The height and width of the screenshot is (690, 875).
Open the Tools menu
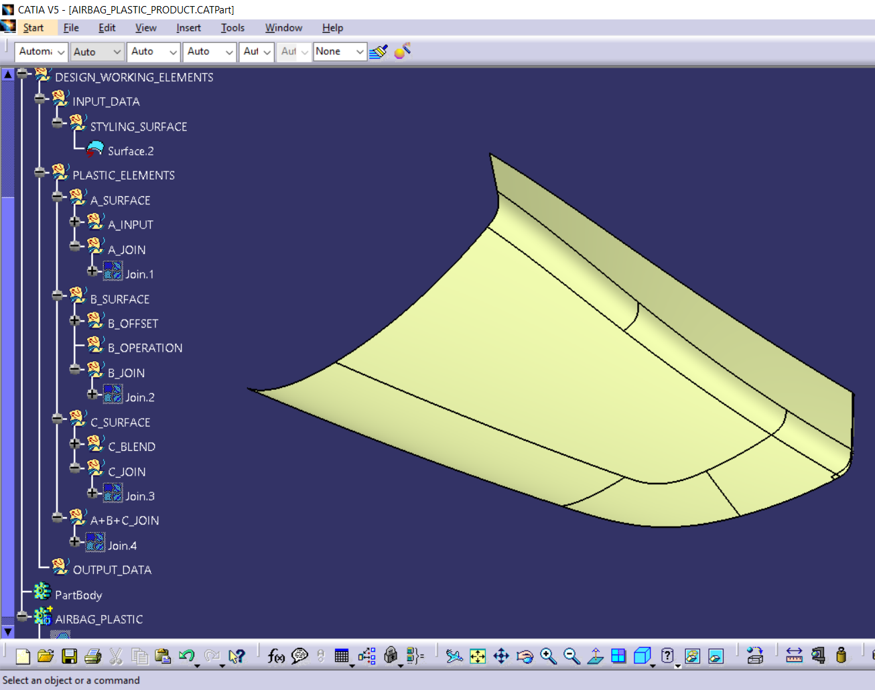pos(232,27)
